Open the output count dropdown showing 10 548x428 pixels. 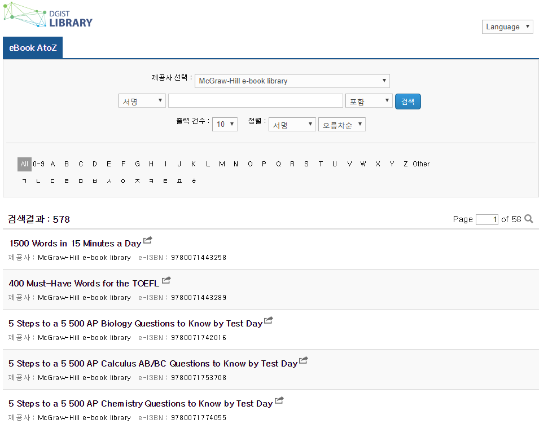click(x=225, y=124)
